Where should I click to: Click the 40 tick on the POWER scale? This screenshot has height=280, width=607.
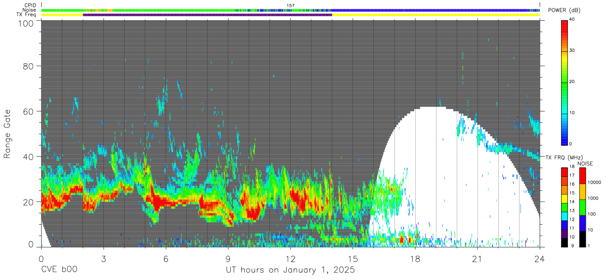pyautogui.click(x=573, y=20)
